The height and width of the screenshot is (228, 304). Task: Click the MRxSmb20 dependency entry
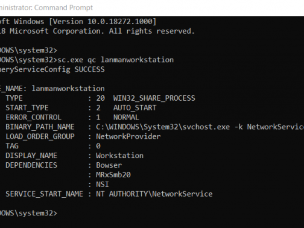(113, 175)
